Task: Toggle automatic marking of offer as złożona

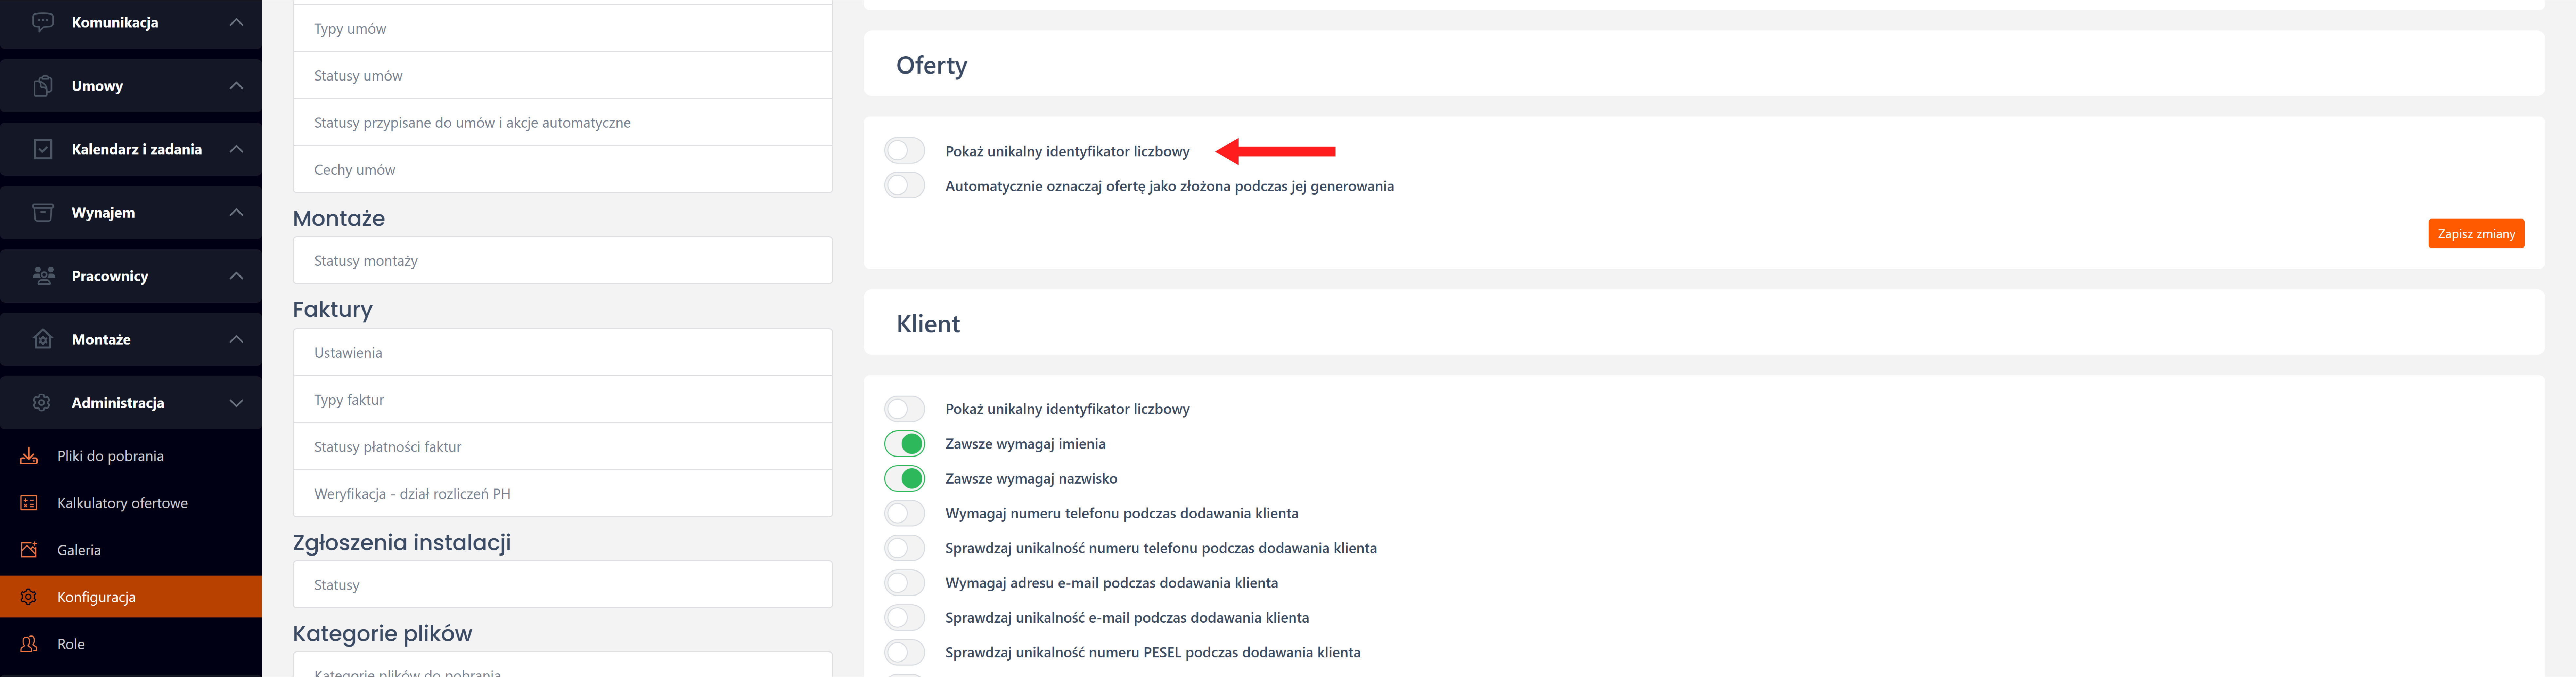Action: click(904, 186)
